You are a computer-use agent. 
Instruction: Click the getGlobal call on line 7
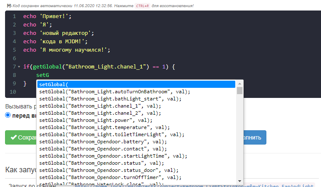coord(47,67)
